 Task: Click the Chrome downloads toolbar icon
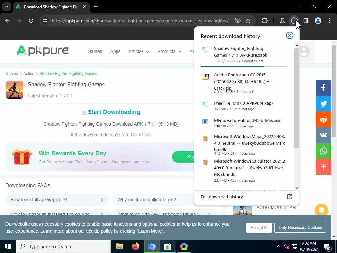tap(294, 21)
